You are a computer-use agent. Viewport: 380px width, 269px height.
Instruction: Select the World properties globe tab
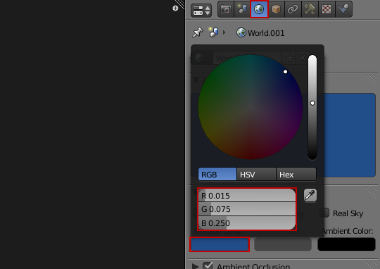click(259, 9)
